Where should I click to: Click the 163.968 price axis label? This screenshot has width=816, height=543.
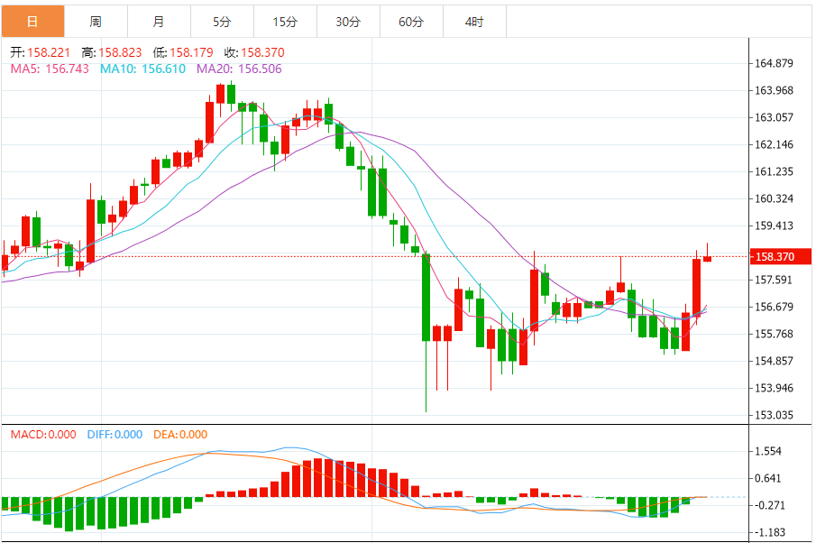tap(774, 90)
